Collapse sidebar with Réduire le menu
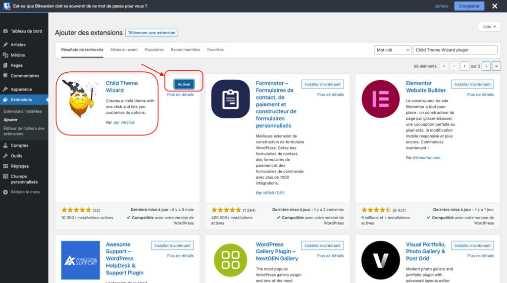This screenshot has width=507, height=283. coord(22,192)
